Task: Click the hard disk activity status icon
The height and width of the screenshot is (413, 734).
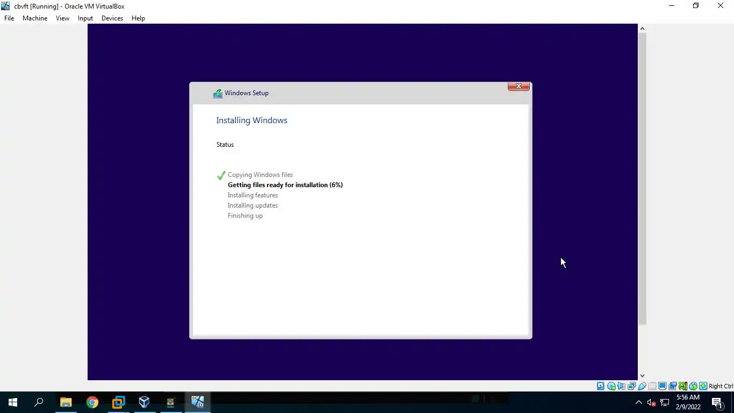Action: coord(600,386)
